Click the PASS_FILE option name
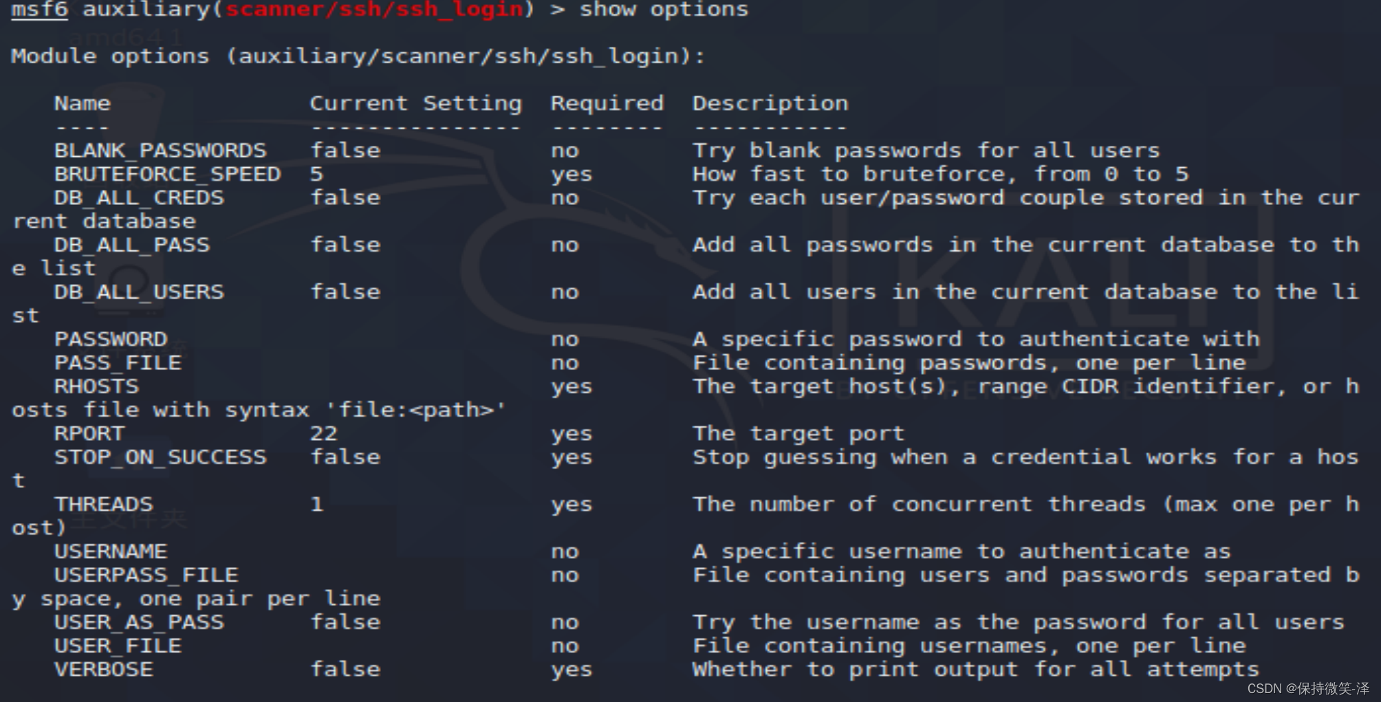 click(118, 363)
